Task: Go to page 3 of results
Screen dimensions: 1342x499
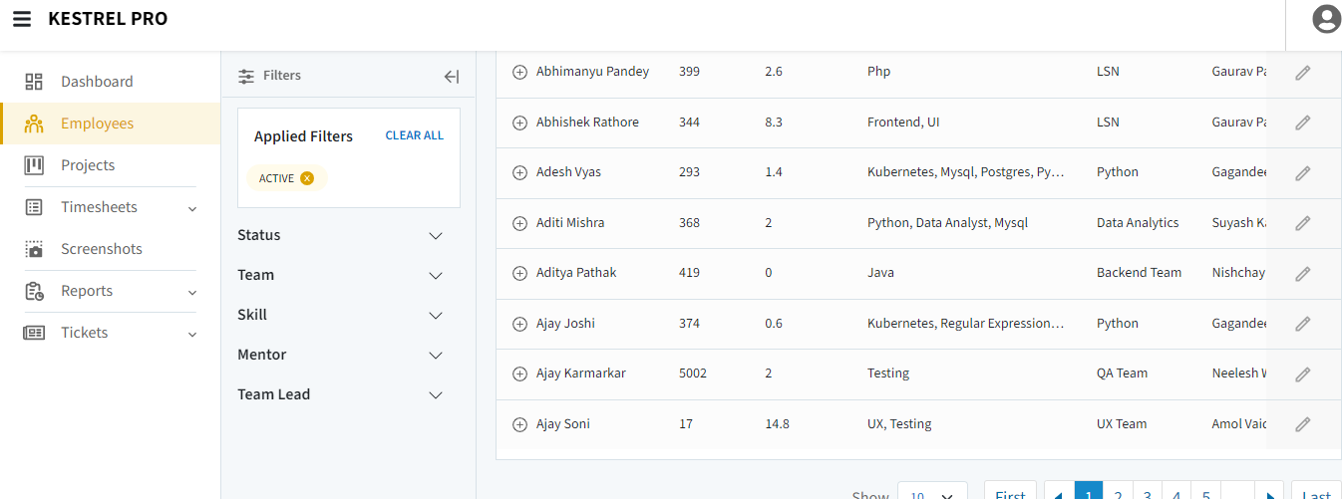Action: tap(1148, 493)
